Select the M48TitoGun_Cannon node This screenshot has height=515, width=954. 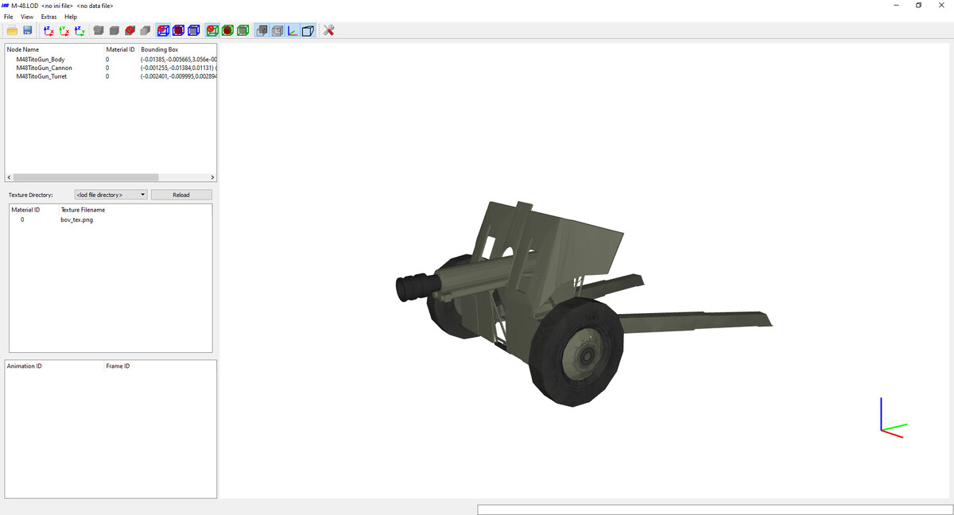point(44,68)
